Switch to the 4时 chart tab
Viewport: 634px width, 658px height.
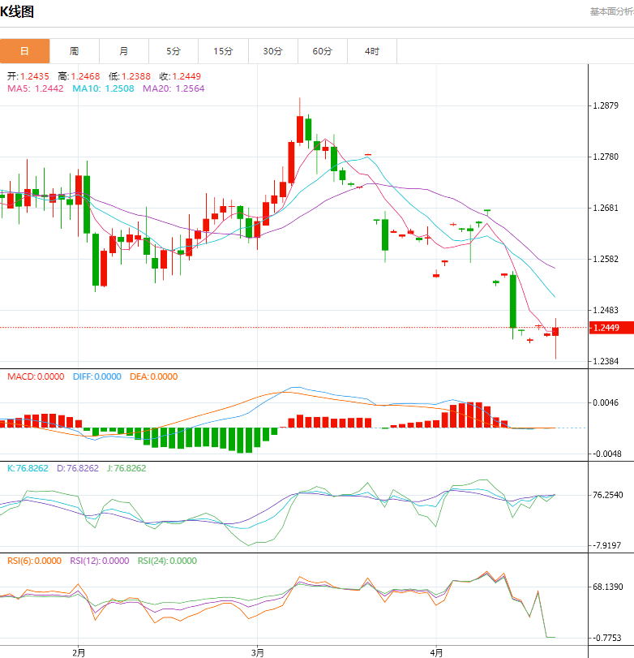(x=372, y=51)
